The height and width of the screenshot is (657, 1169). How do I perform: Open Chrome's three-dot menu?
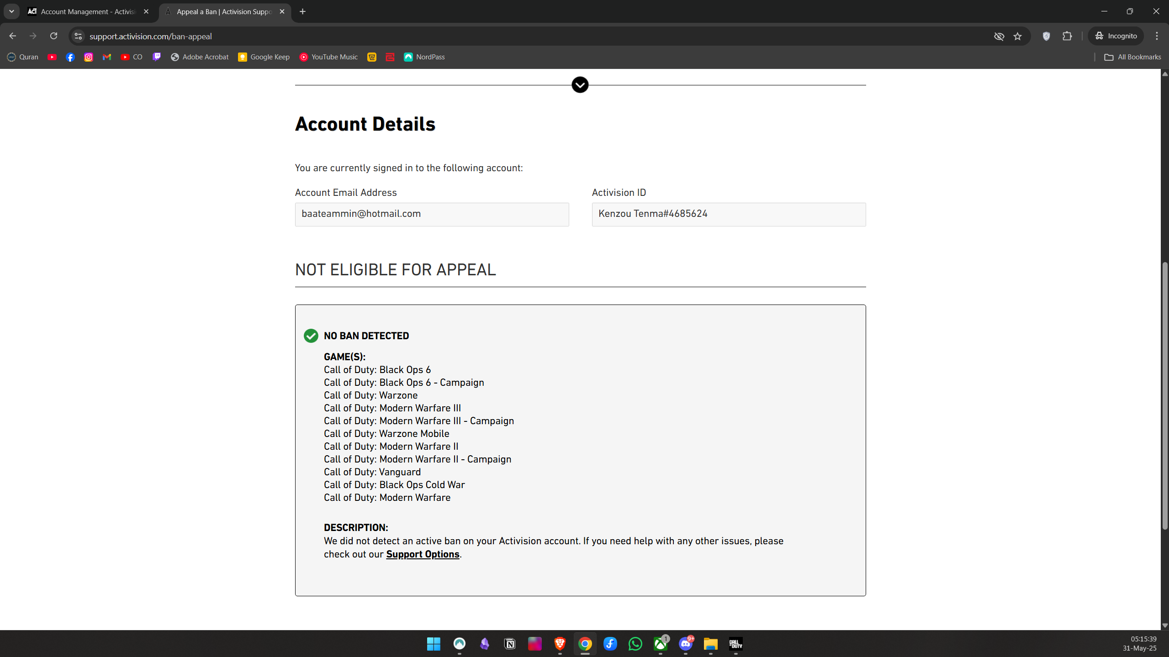1157,36
